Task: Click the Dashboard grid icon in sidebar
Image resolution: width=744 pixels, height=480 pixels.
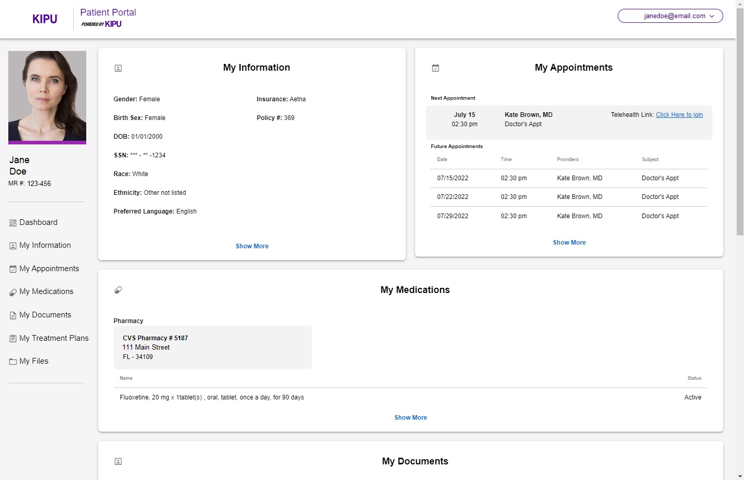Action: point(13,223)
